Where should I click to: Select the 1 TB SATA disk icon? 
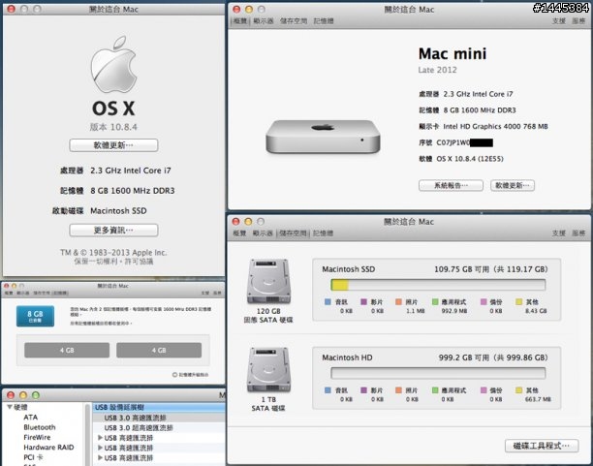(268, 370)
